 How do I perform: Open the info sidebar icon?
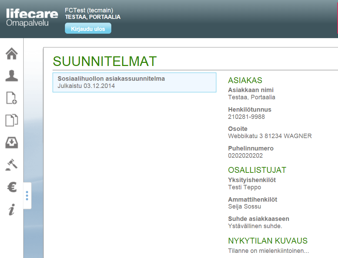coord(12,210)
